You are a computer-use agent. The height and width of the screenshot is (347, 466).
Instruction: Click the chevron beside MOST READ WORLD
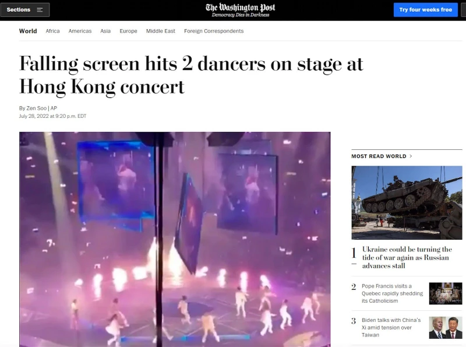click(x=411, y=156)
